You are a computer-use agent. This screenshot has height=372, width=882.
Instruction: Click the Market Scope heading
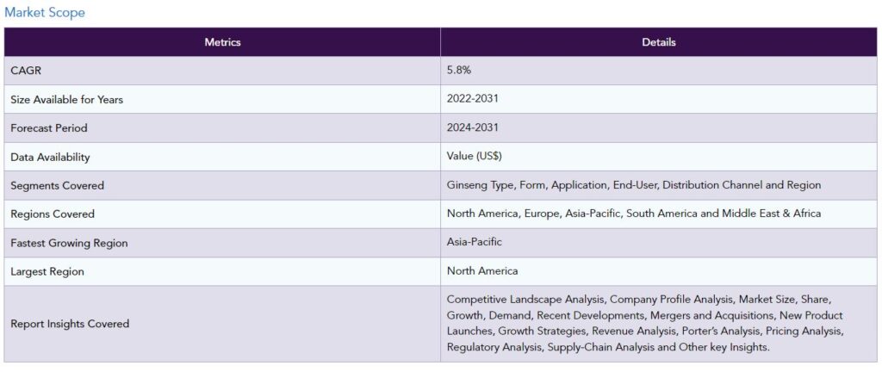tap(45, 12)
